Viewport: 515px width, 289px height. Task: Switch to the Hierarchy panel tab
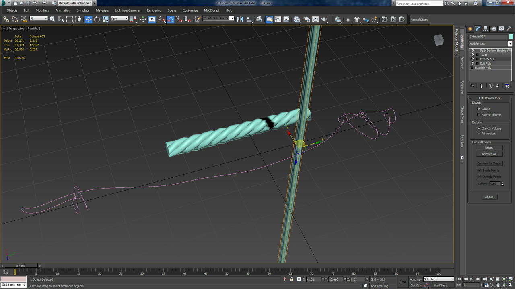click(x=486, y=29)
